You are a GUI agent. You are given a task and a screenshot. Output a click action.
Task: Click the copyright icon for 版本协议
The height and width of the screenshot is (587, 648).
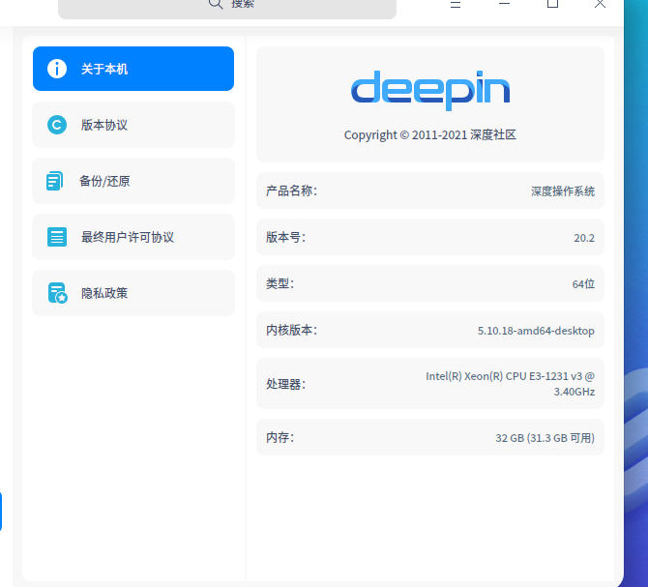[x=57, y=125]
